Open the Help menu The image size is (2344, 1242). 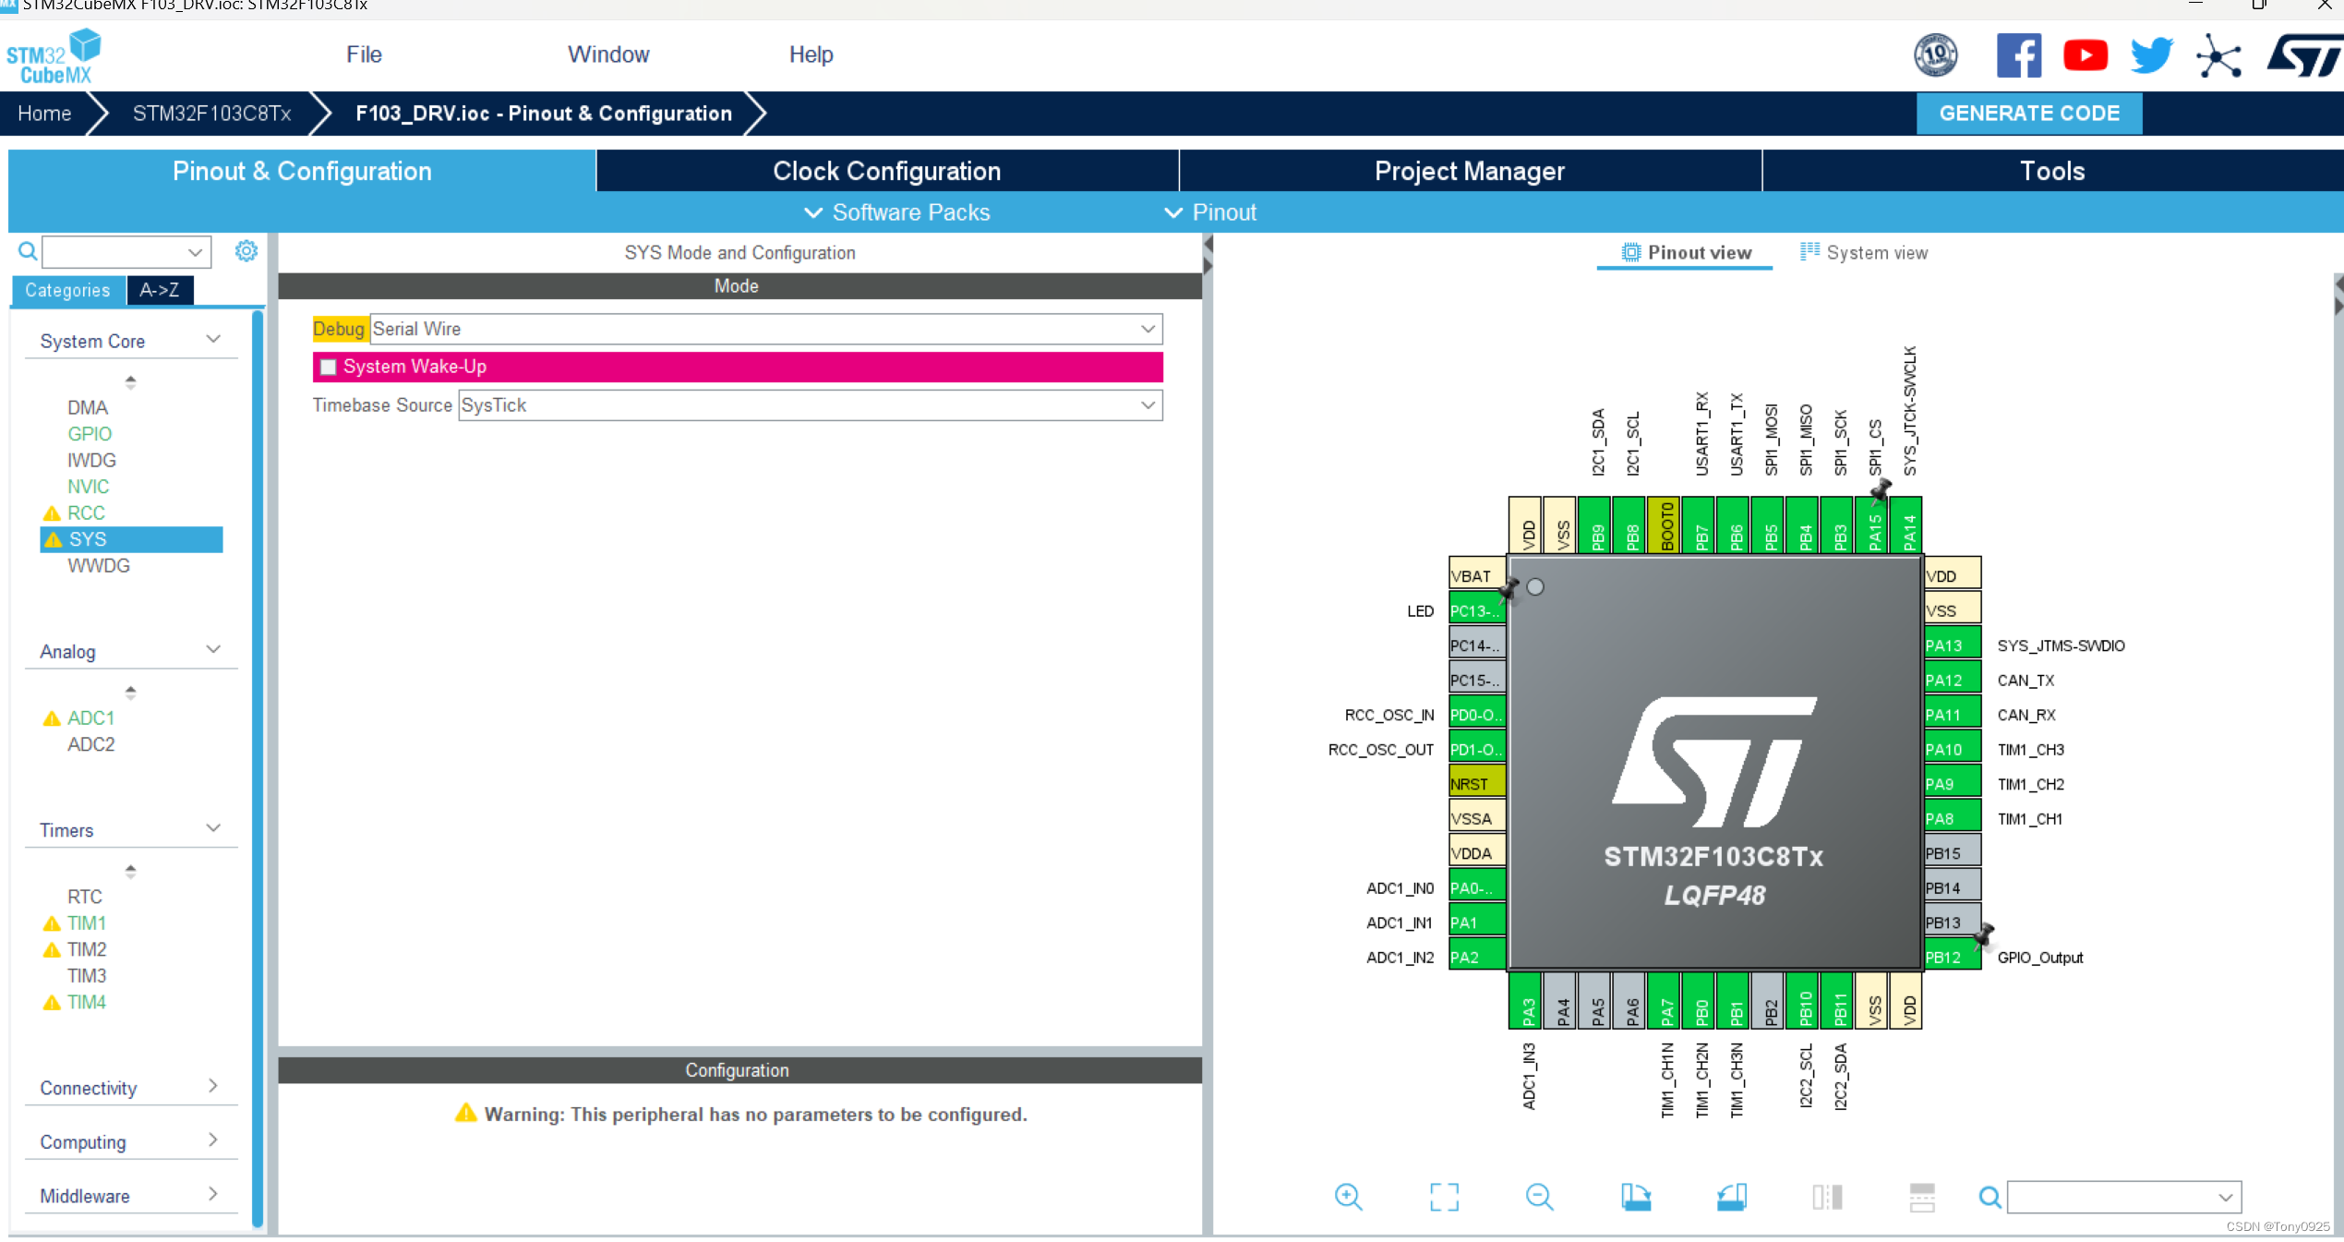click(x=811, y=54)
